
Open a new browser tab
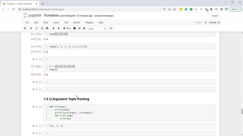click(x=43, y=4)
